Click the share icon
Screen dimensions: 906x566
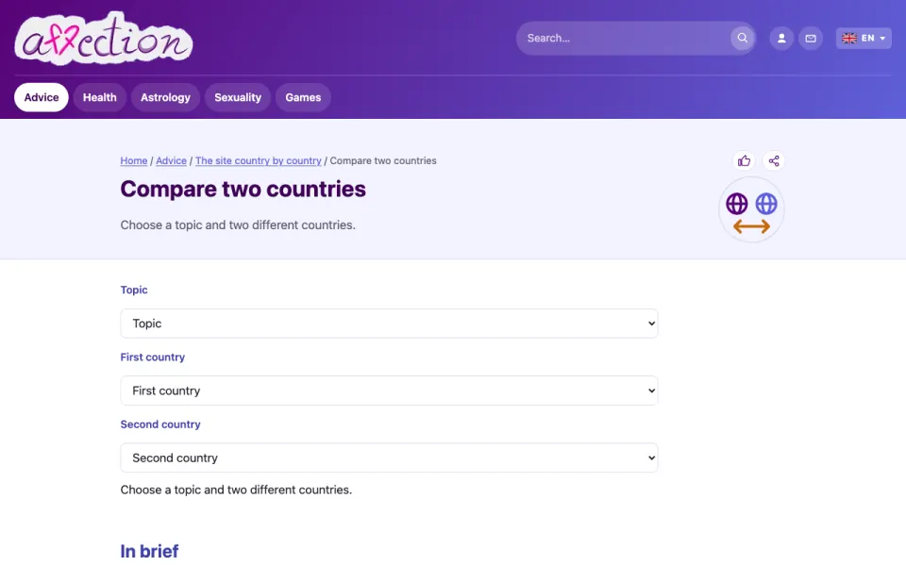(x=774, y=160)
